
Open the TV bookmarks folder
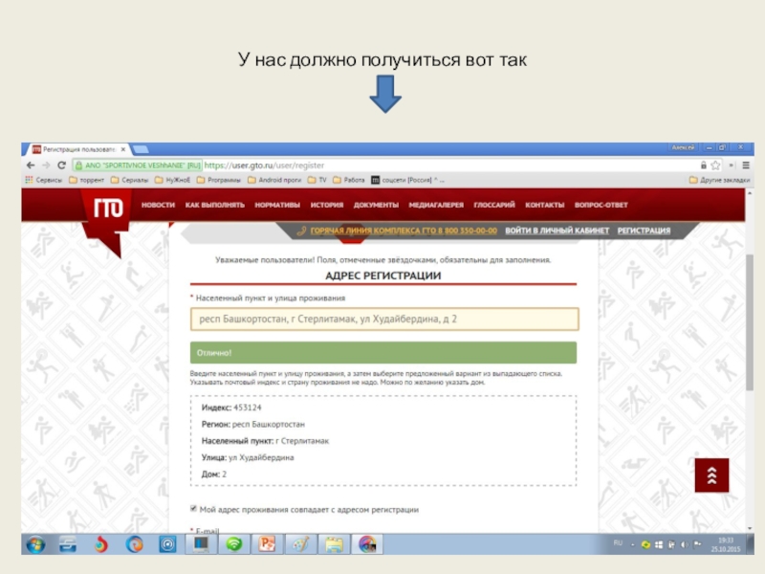[x=317, y=180]
